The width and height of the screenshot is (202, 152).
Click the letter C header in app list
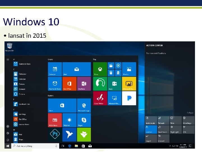click(14, 70)
